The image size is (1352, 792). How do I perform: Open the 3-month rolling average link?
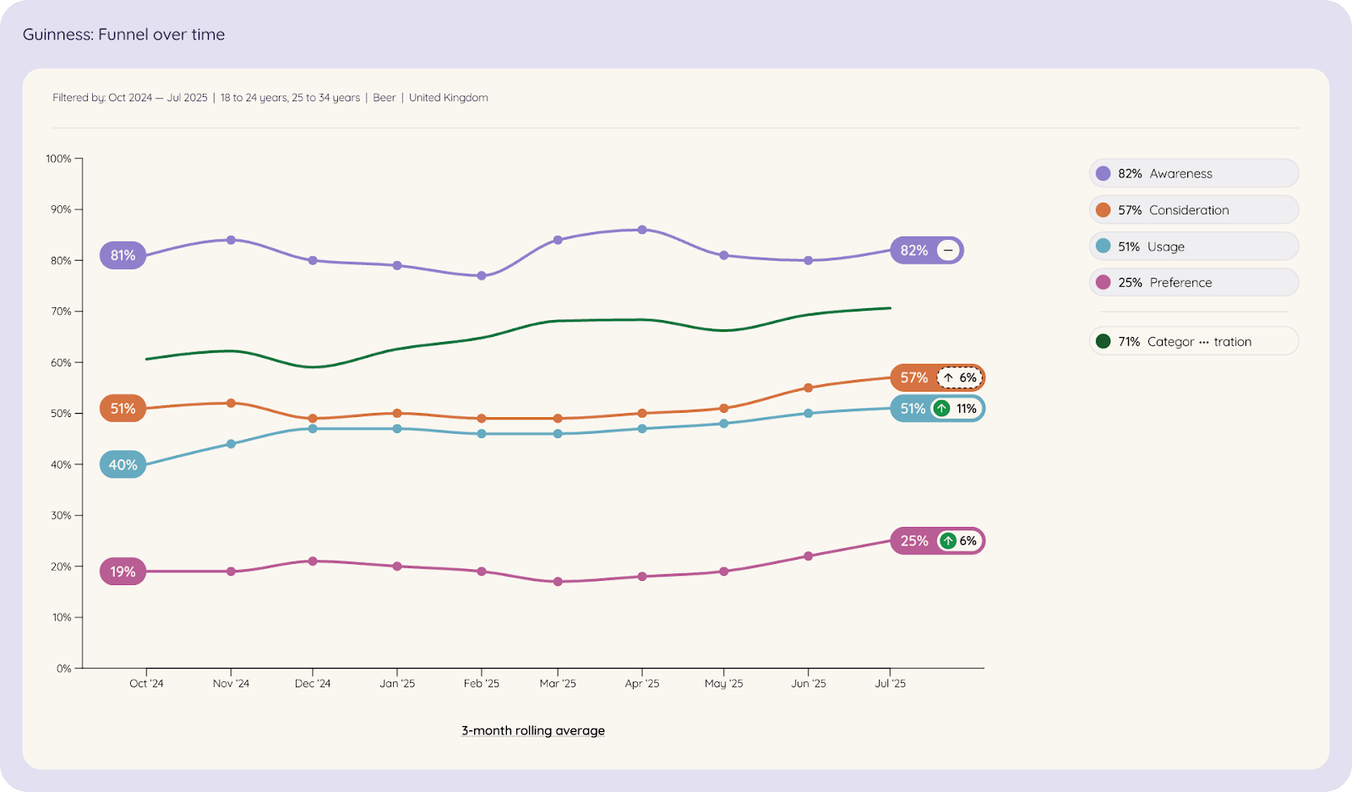533,731
